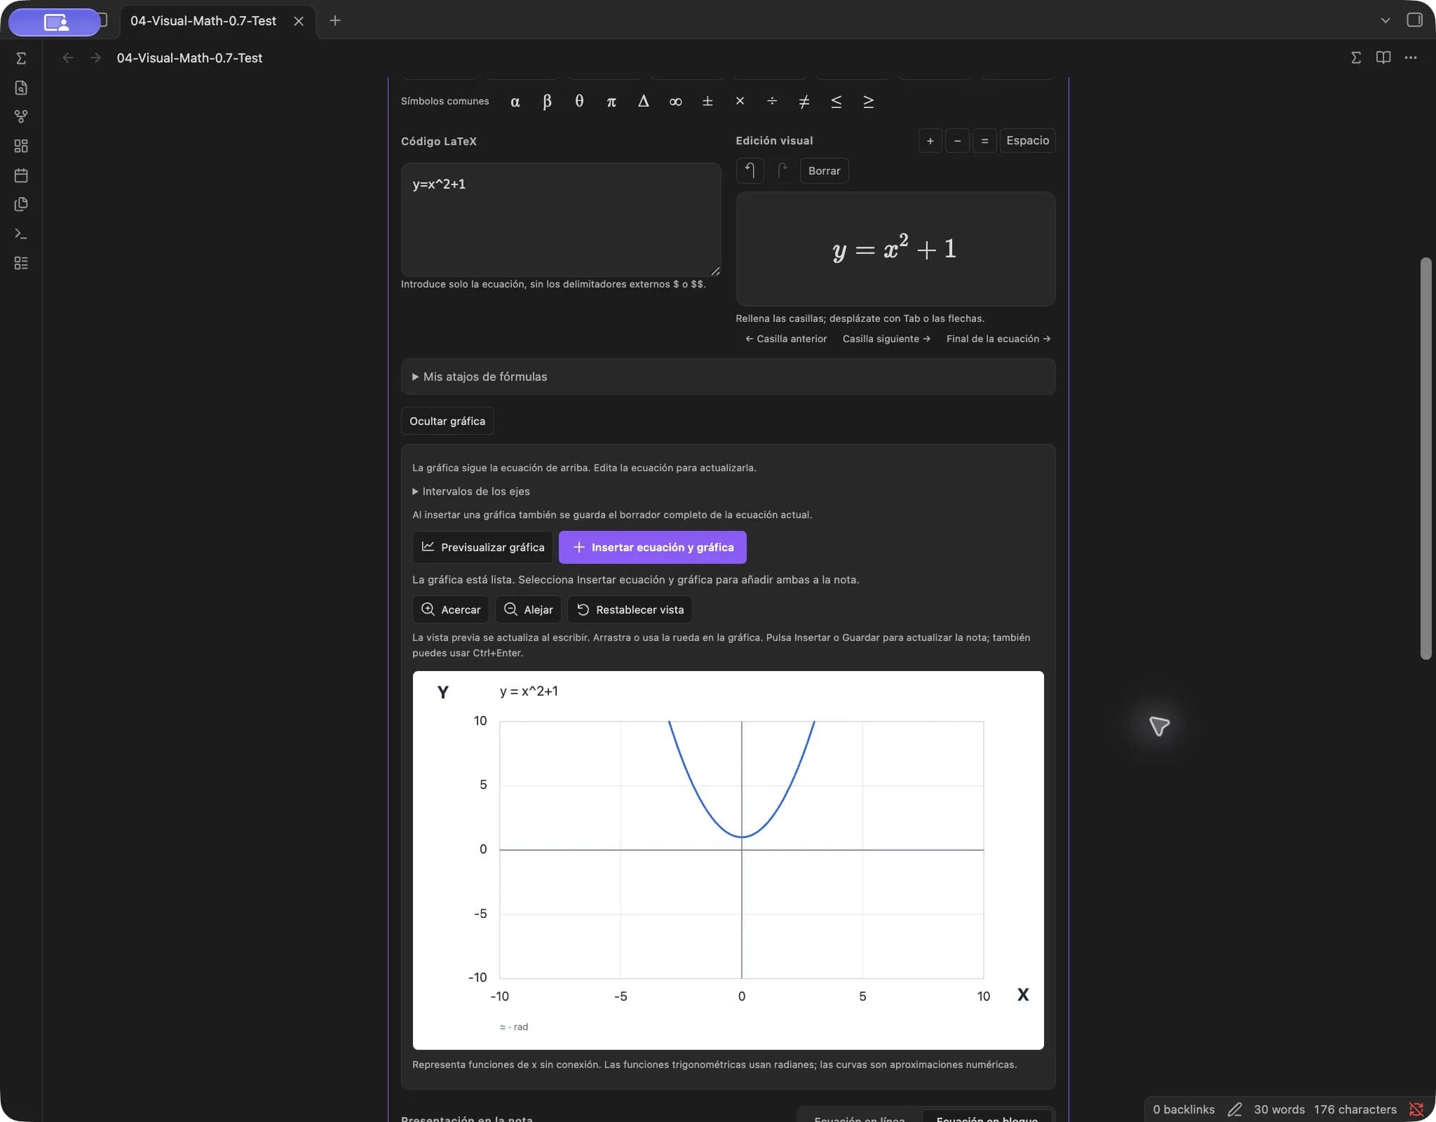Open a new tab with plus button
This screenshot has width=1436, height=1122.
point(335,20)
